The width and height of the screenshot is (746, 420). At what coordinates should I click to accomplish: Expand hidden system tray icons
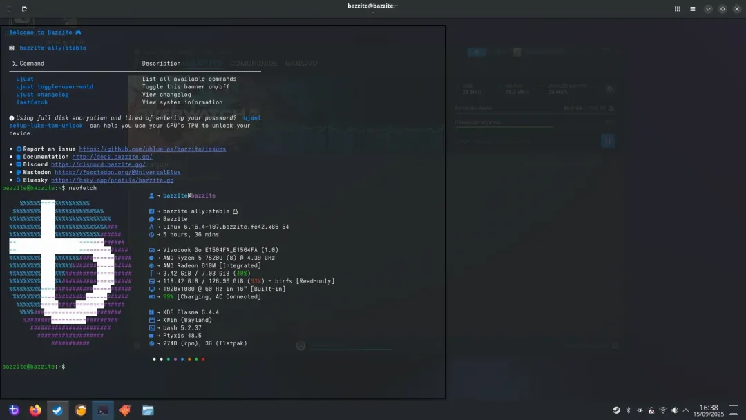pyautogui.click(x=686, y=410)
